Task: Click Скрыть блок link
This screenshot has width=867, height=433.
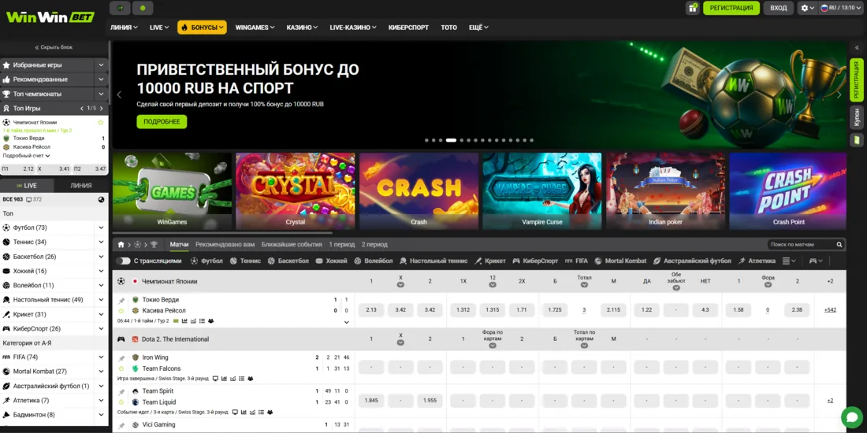Action: pyautogui.click(x=54, y=47)
